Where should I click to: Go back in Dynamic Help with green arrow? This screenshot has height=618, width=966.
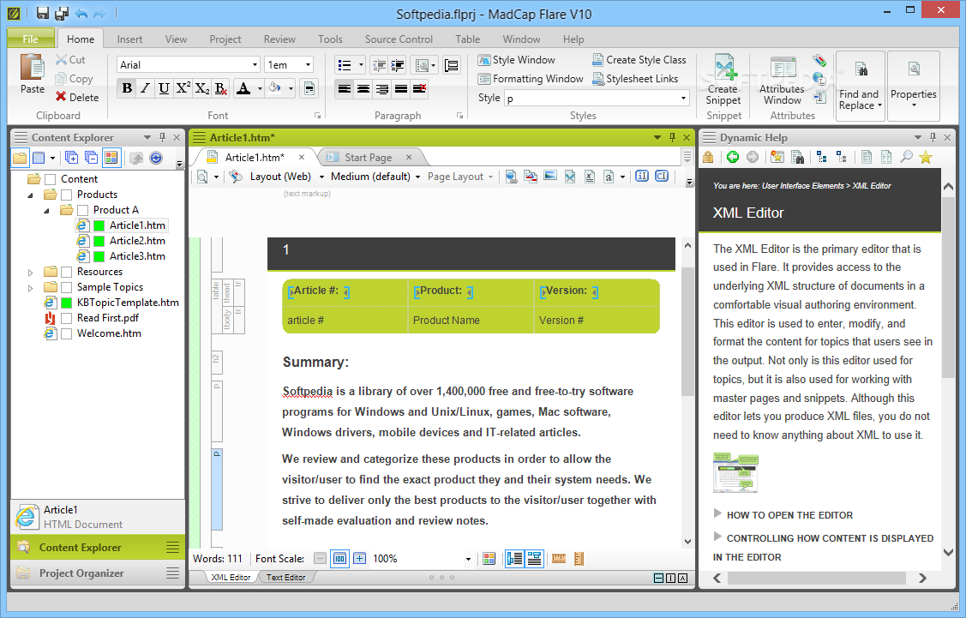pos(733,157)
